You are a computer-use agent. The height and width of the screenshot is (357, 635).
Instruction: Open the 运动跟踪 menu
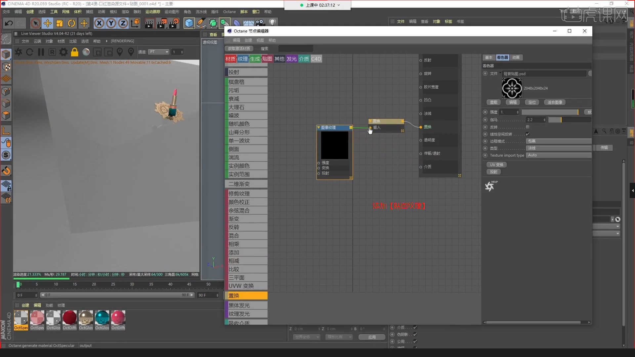(152, 12)
